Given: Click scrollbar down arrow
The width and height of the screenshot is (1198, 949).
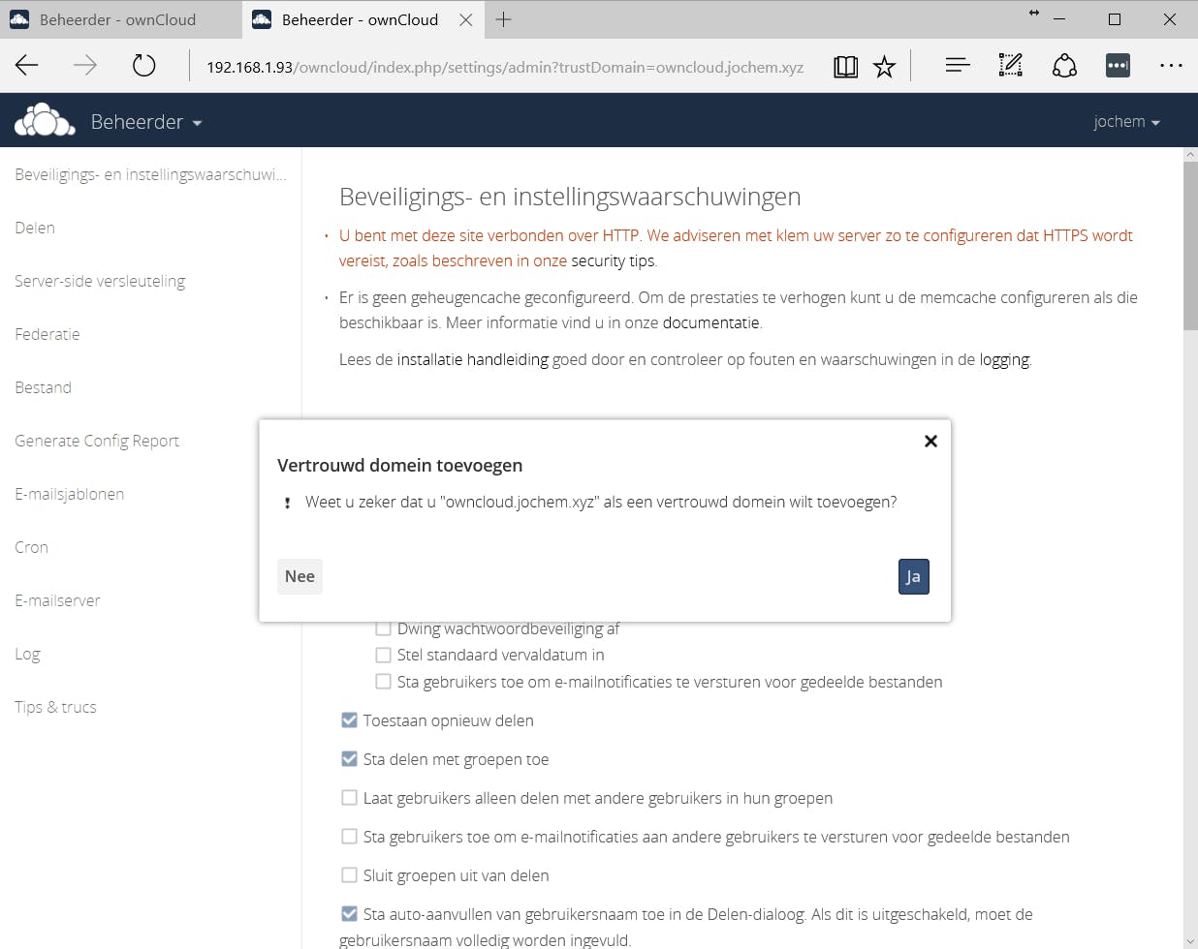Looking at the screenshot, I should tap(1190, 941).
